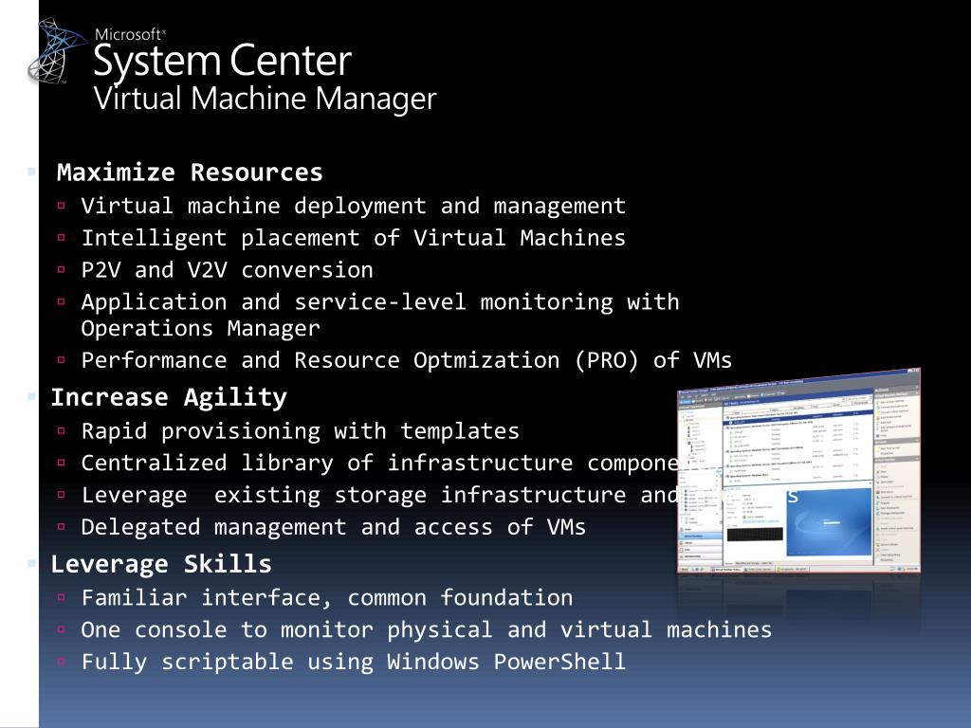The image size is (971, 728).
Task: Select 'Delegated management and access of VMs'
Action: tap(333, 527)
